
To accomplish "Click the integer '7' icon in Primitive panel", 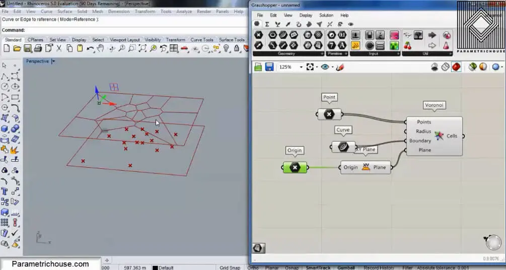I will [x=332, y=45].
